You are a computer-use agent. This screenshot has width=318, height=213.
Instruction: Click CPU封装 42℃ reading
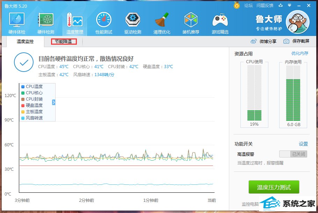(x=123, y=67)
